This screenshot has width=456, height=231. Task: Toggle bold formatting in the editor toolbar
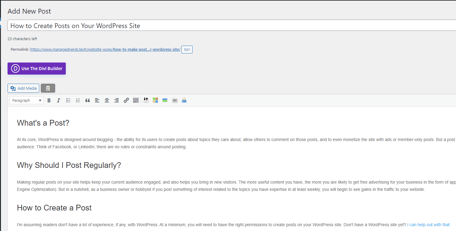49,100
